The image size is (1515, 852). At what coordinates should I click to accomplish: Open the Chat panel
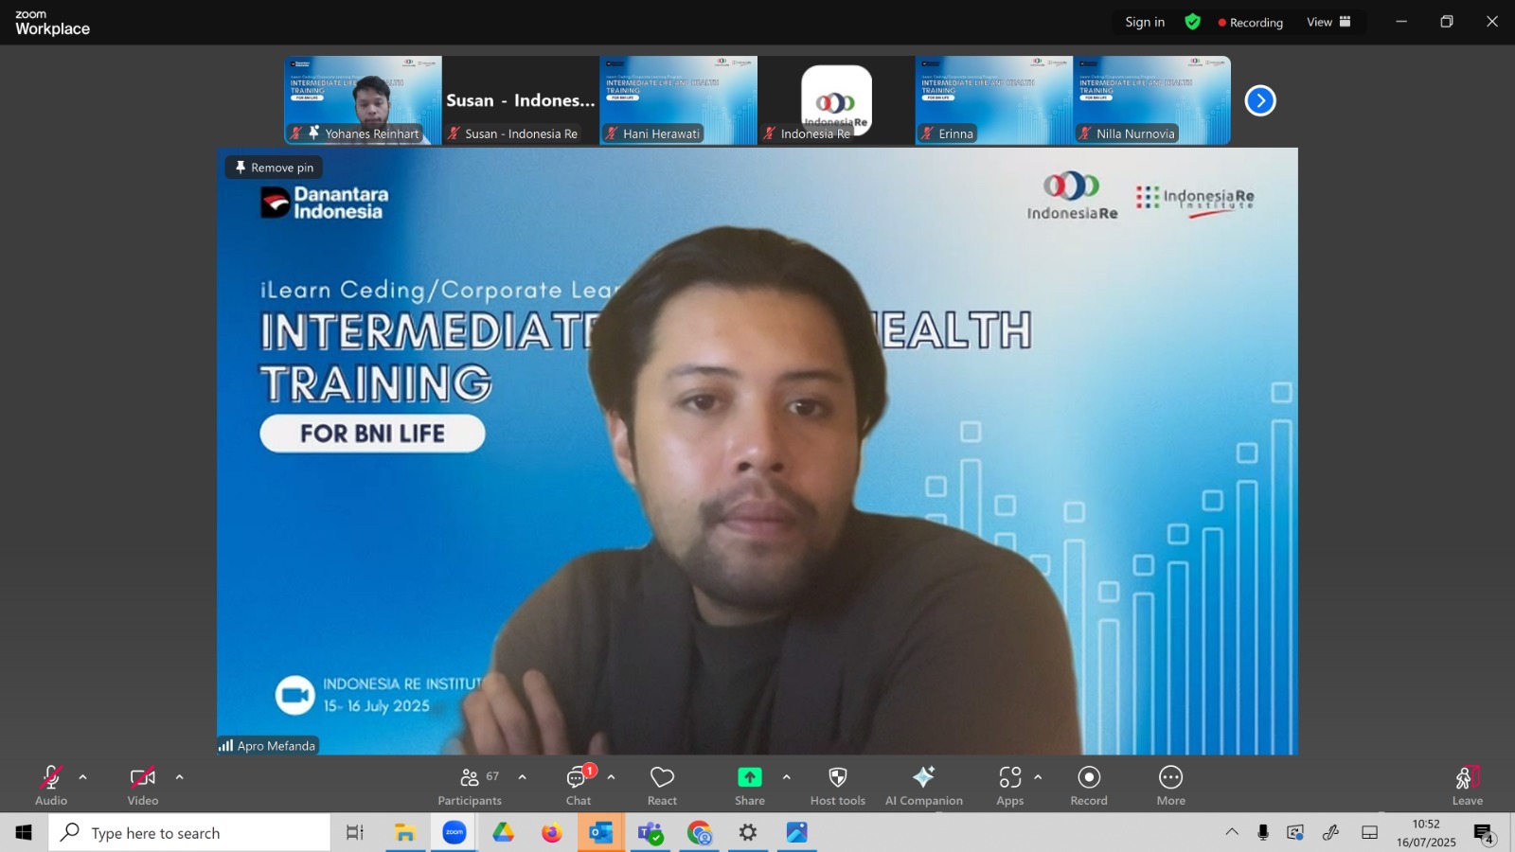(x=579, y=786)
